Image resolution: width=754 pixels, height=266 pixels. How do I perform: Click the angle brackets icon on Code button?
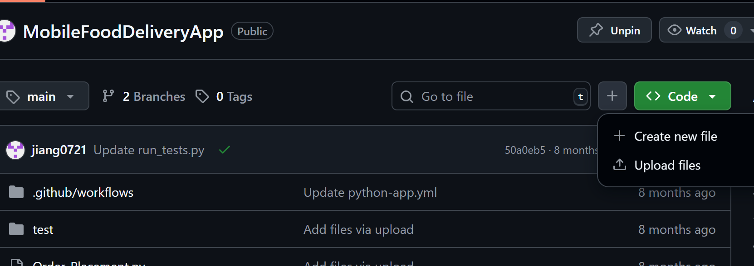653,96
